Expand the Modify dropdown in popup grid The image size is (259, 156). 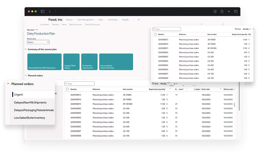coord(247,29)
